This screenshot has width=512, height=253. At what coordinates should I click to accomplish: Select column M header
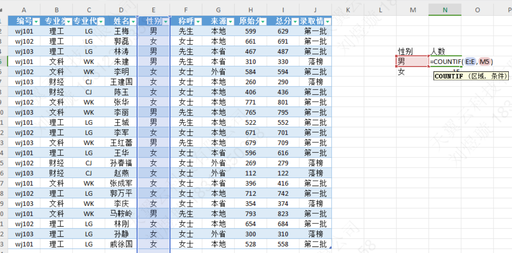pyautogui.click(x=412, y=10)
